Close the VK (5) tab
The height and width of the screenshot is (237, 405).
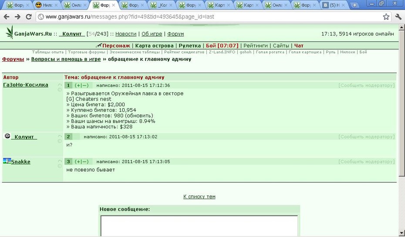click(343, 5)
